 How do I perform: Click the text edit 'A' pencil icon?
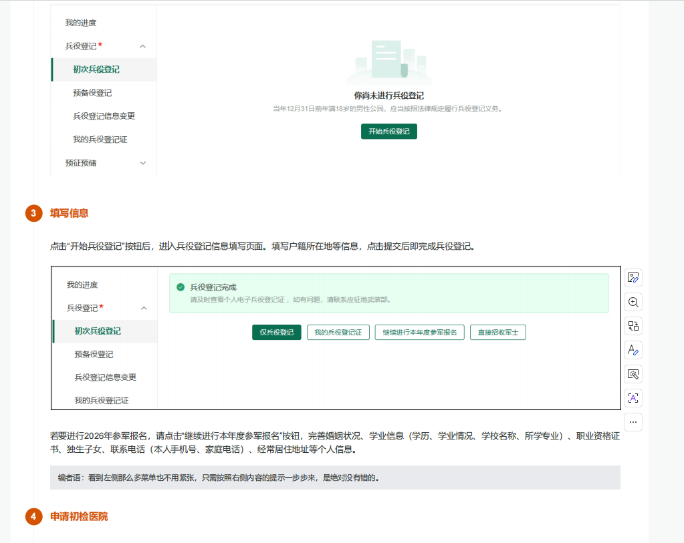[x=633, y=350]
